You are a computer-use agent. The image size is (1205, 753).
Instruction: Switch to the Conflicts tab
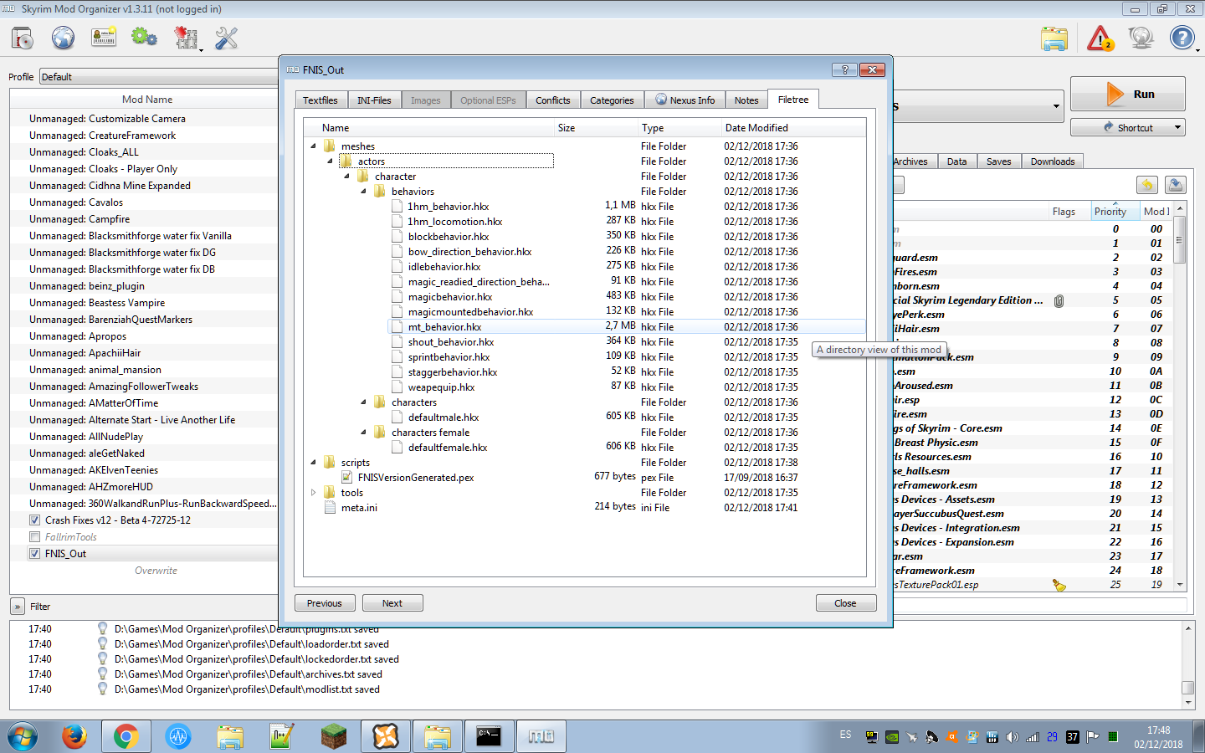553,100
